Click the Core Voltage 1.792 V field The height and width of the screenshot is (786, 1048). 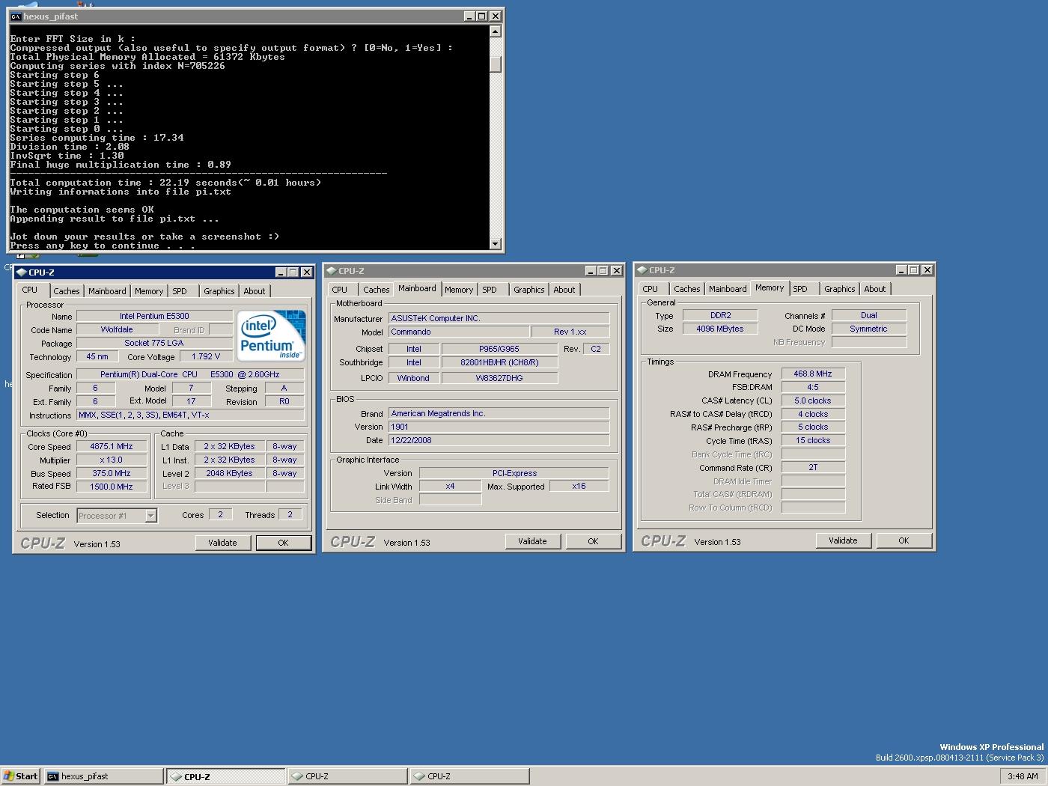(x=206, y=357)
